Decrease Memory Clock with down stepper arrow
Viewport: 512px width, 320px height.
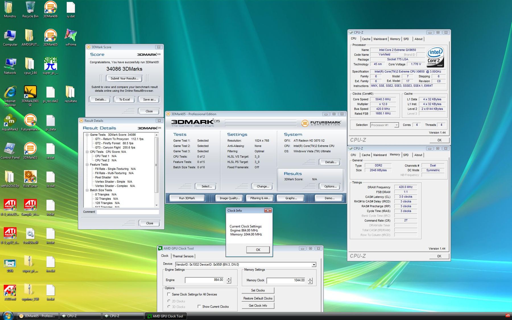310,282
